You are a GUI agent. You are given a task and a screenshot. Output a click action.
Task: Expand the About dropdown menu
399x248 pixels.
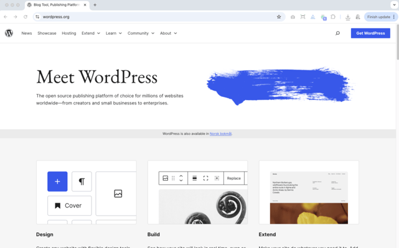coord(168,34)
